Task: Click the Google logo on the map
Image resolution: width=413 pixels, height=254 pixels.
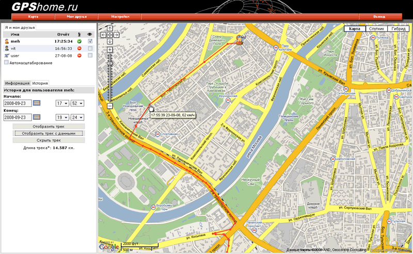Action: (109, 247)
